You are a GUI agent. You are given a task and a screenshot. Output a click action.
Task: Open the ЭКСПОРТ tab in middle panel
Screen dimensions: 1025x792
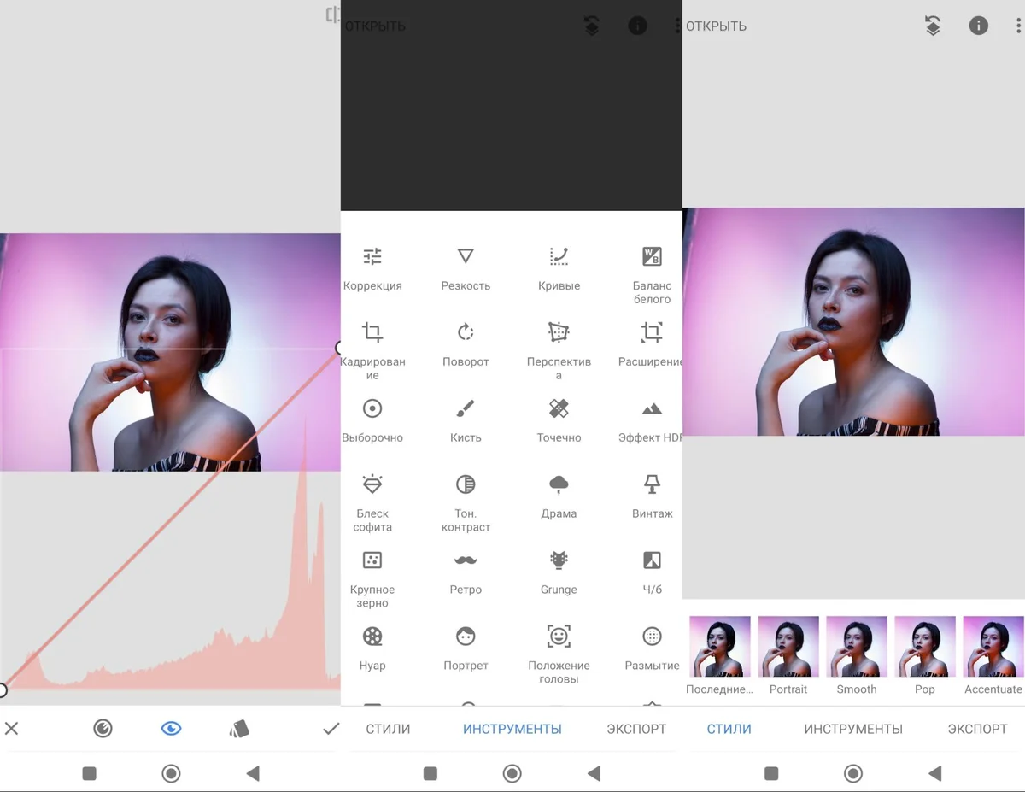pyautogui.click(x=636, y=729)
